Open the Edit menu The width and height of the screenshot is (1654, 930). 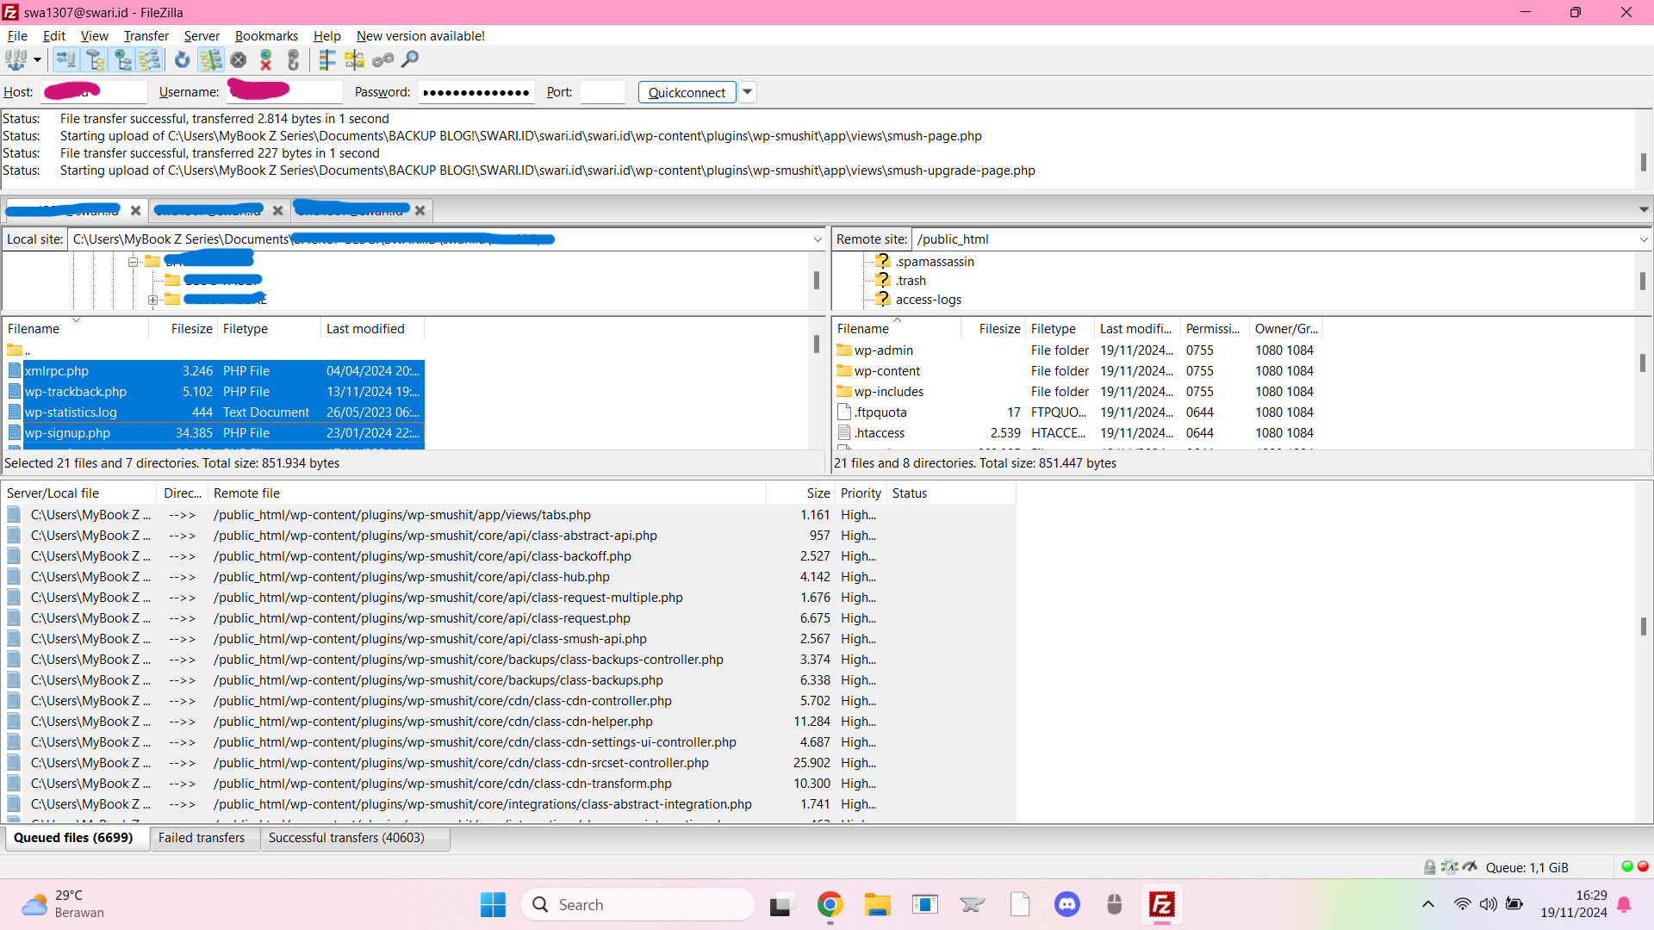coord(54,36)
